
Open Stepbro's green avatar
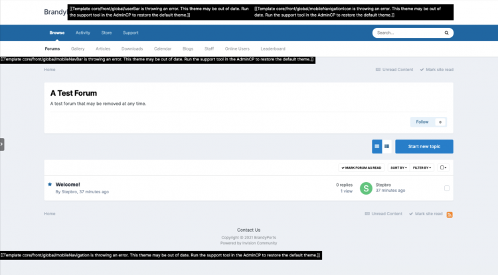coord(365,188)
